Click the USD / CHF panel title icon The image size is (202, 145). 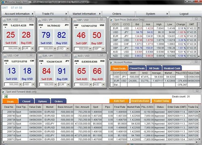[5, 56]
